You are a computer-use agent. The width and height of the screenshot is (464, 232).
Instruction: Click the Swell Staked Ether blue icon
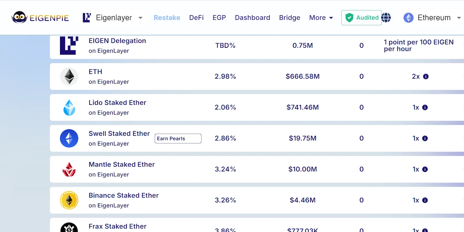69,138
